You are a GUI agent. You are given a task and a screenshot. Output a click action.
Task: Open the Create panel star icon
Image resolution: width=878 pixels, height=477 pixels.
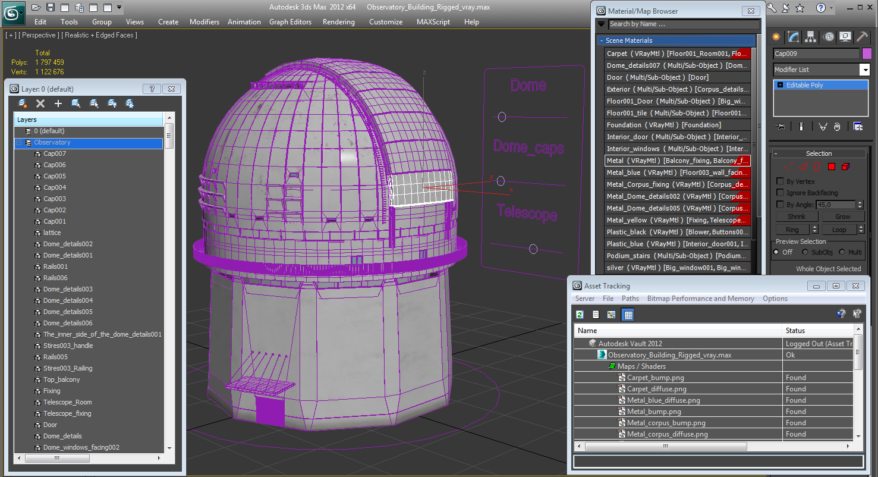pyautogui.click(x=776, y=37)
